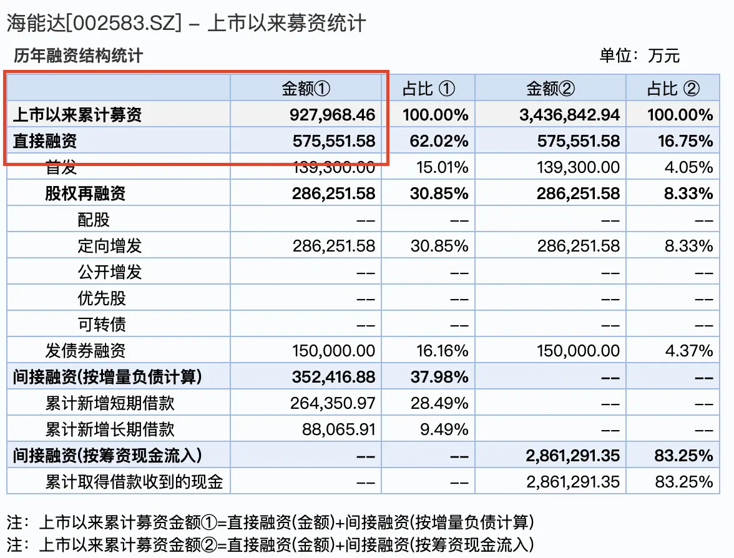Click the 配股 row label
This screenshot has height=558, width=734.
point(94,220)
